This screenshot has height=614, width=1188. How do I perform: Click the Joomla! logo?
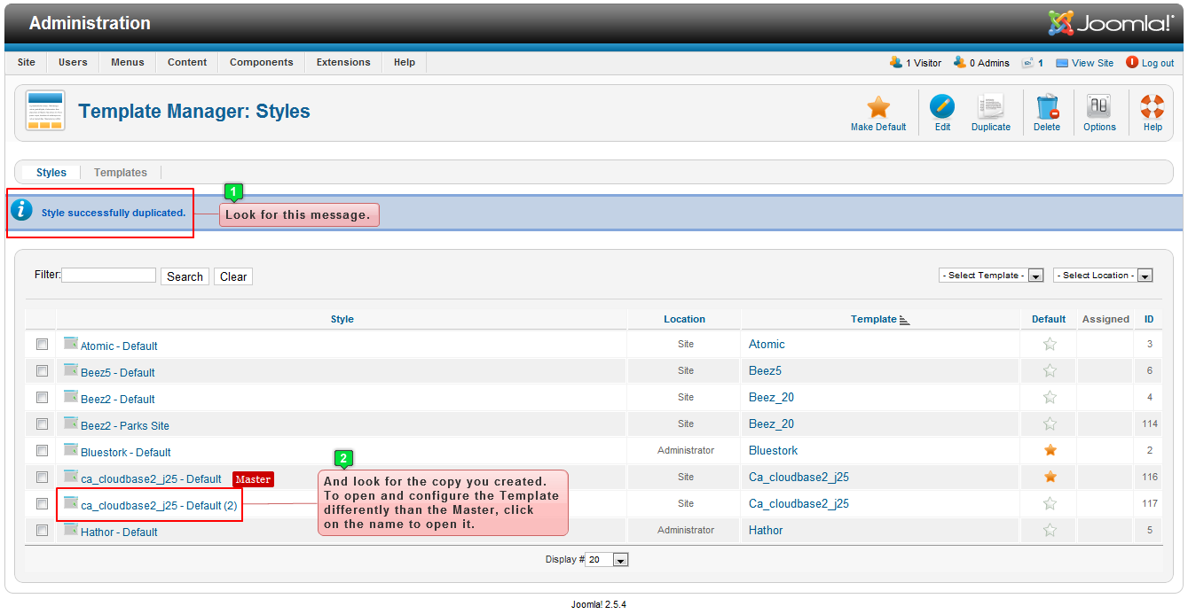point(1110,23)
